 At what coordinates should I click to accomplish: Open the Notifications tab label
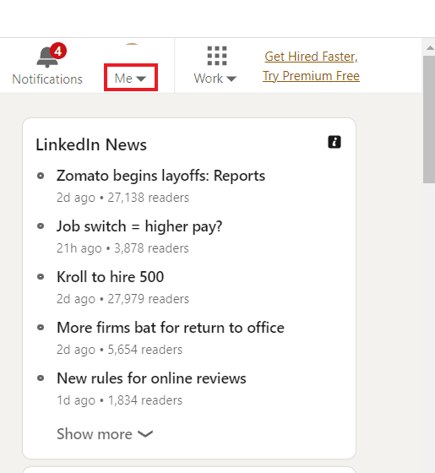point(47,79)
